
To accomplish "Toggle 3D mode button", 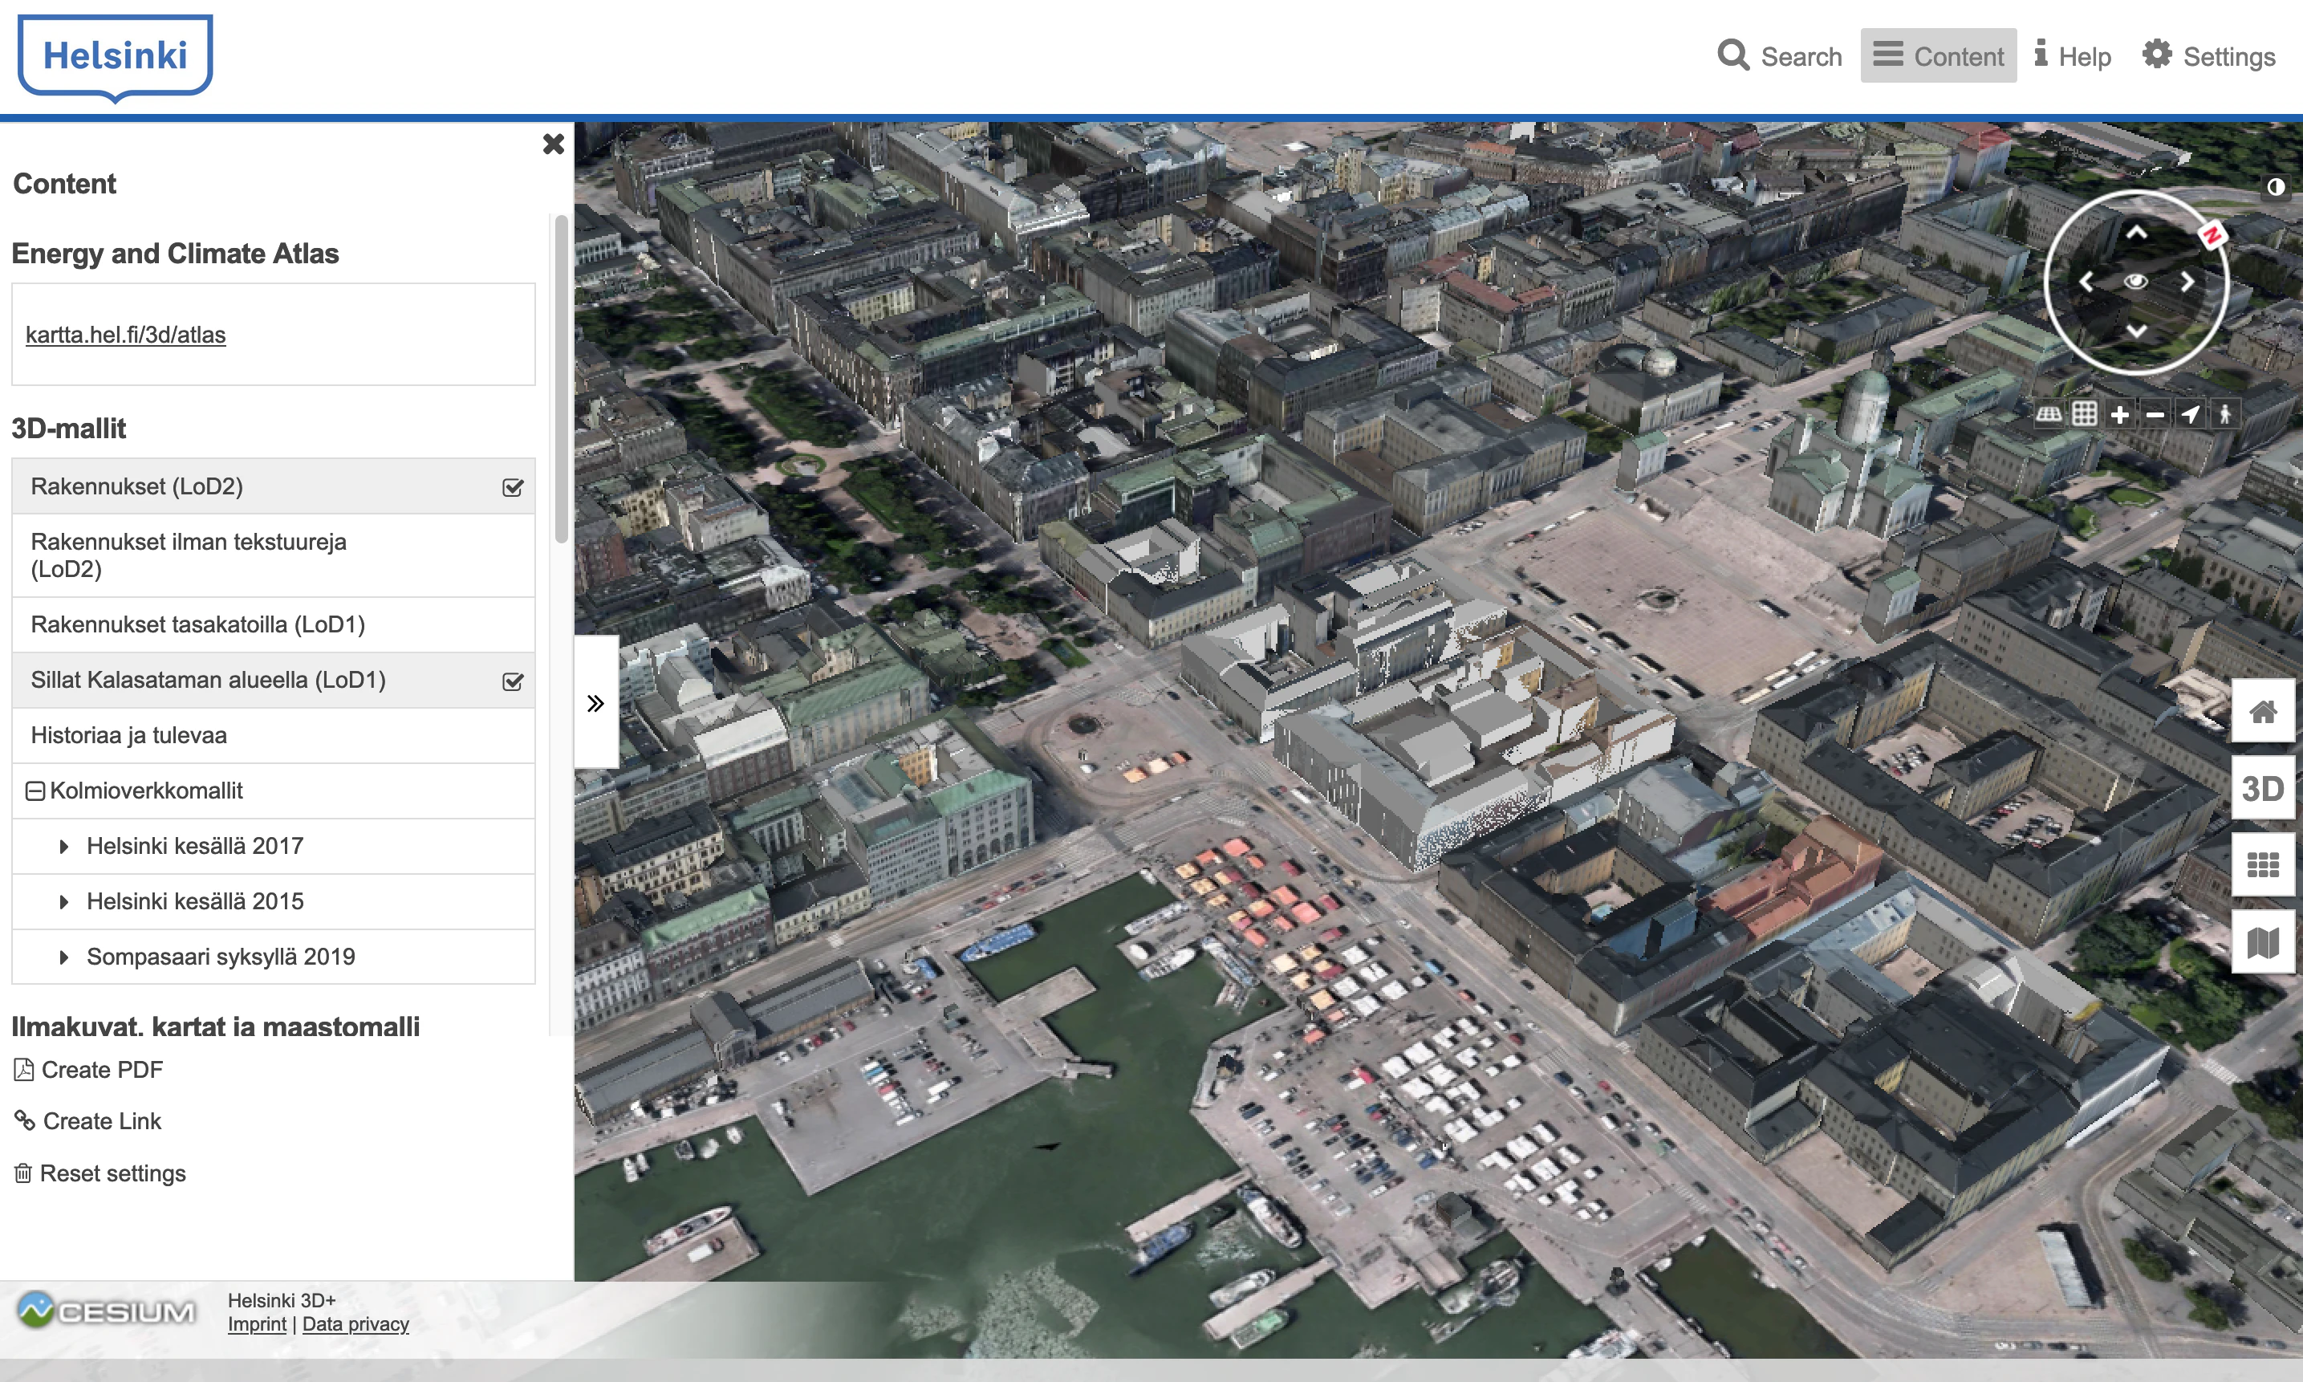I will [x=2263, y=789].
